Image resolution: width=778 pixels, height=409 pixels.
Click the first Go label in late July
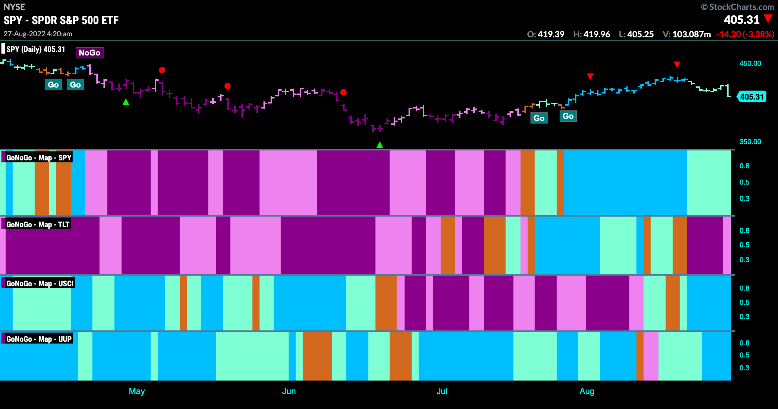coord(539,118)
